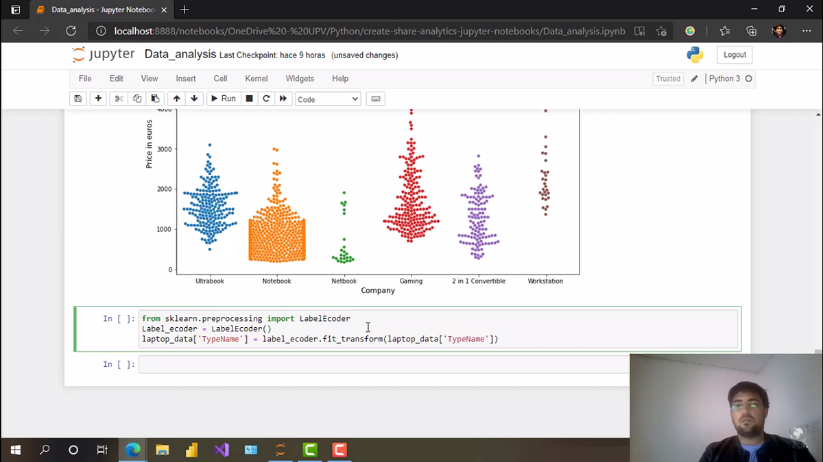This screenshot has width=823, height=462.
Task: Cut the selected cell with scissors icon
Action: tap(117, 99)
